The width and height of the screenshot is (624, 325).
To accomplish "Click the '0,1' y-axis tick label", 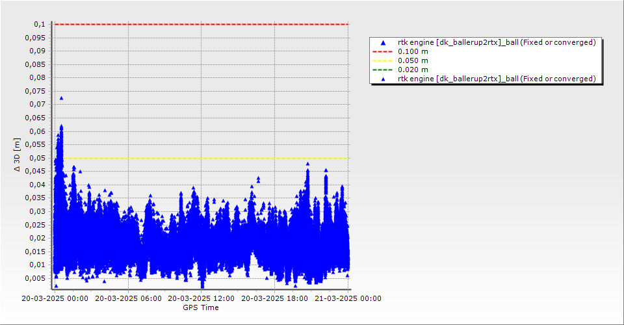I will point(40,25).
